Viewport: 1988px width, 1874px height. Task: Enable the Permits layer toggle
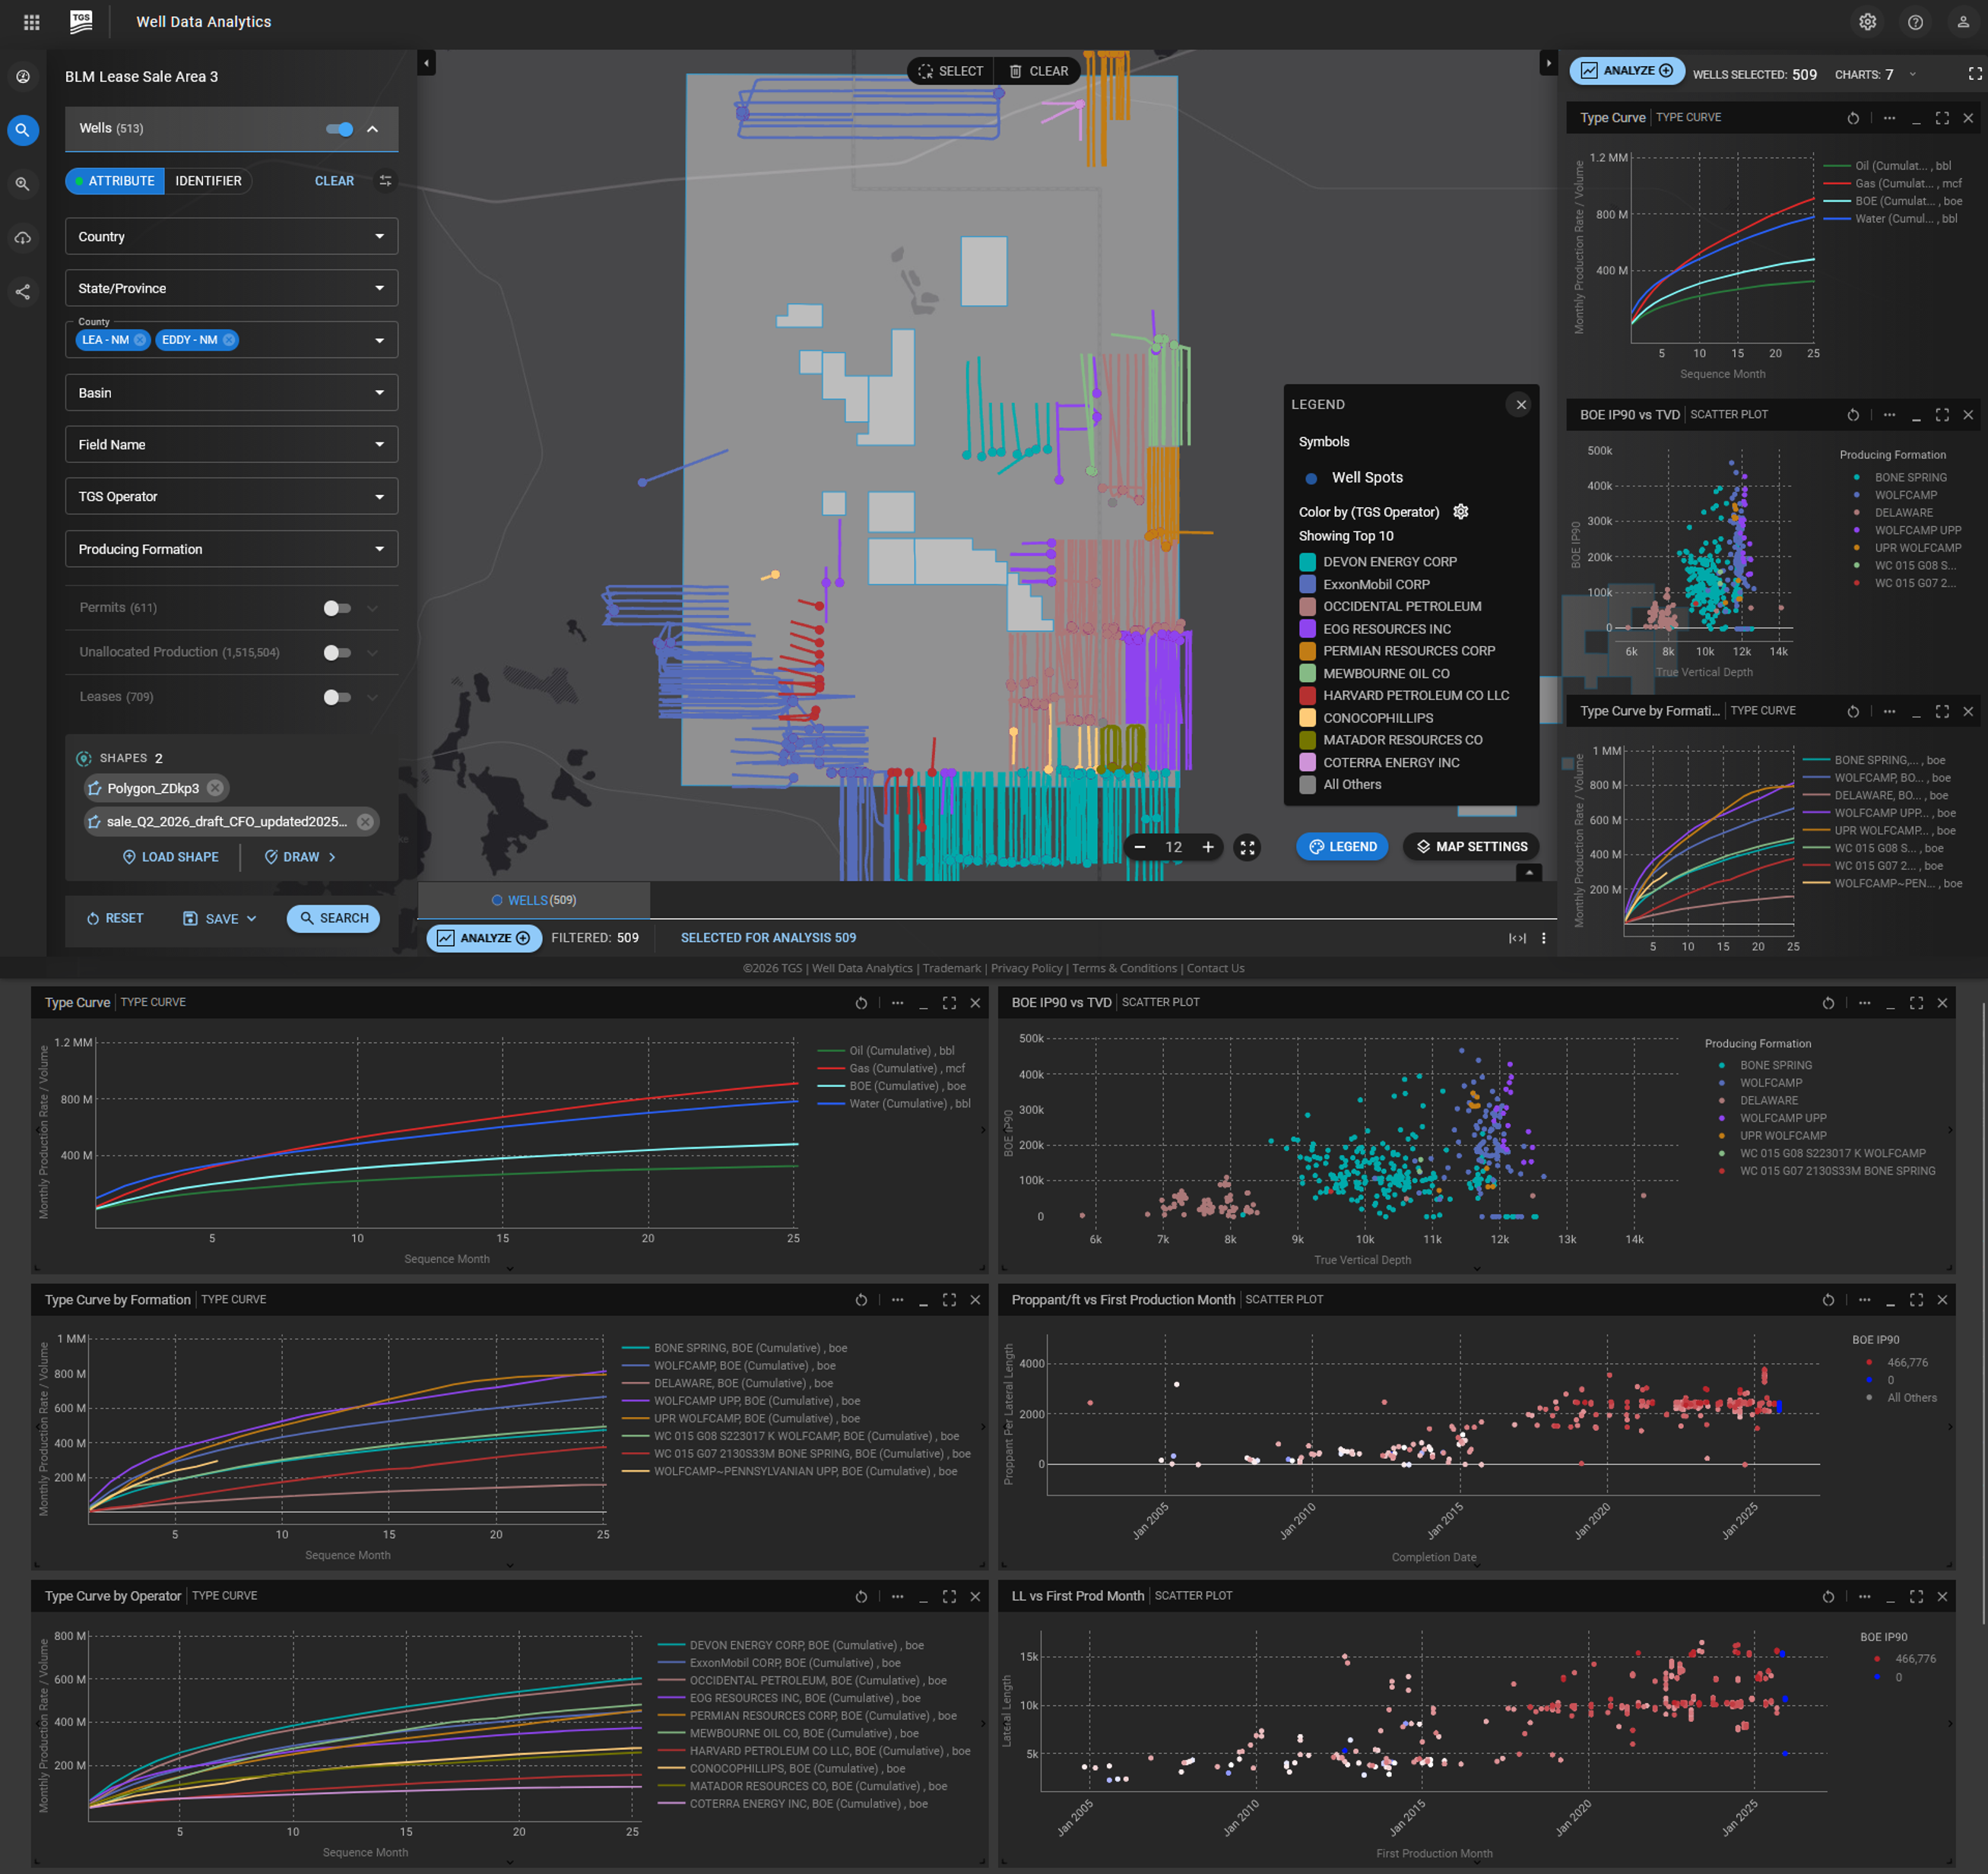tap(337, 608)
